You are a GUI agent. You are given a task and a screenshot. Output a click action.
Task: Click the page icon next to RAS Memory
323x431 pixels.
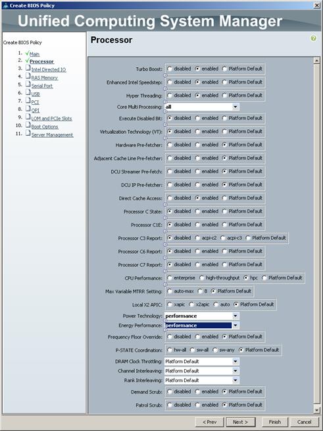tap(28, 76)
